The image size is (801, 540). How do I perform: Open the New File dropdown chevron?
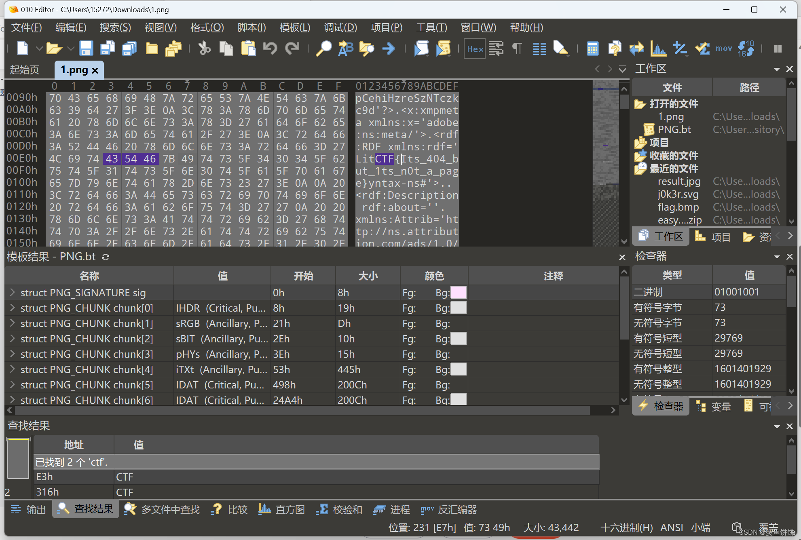click(x=39, y=49)
